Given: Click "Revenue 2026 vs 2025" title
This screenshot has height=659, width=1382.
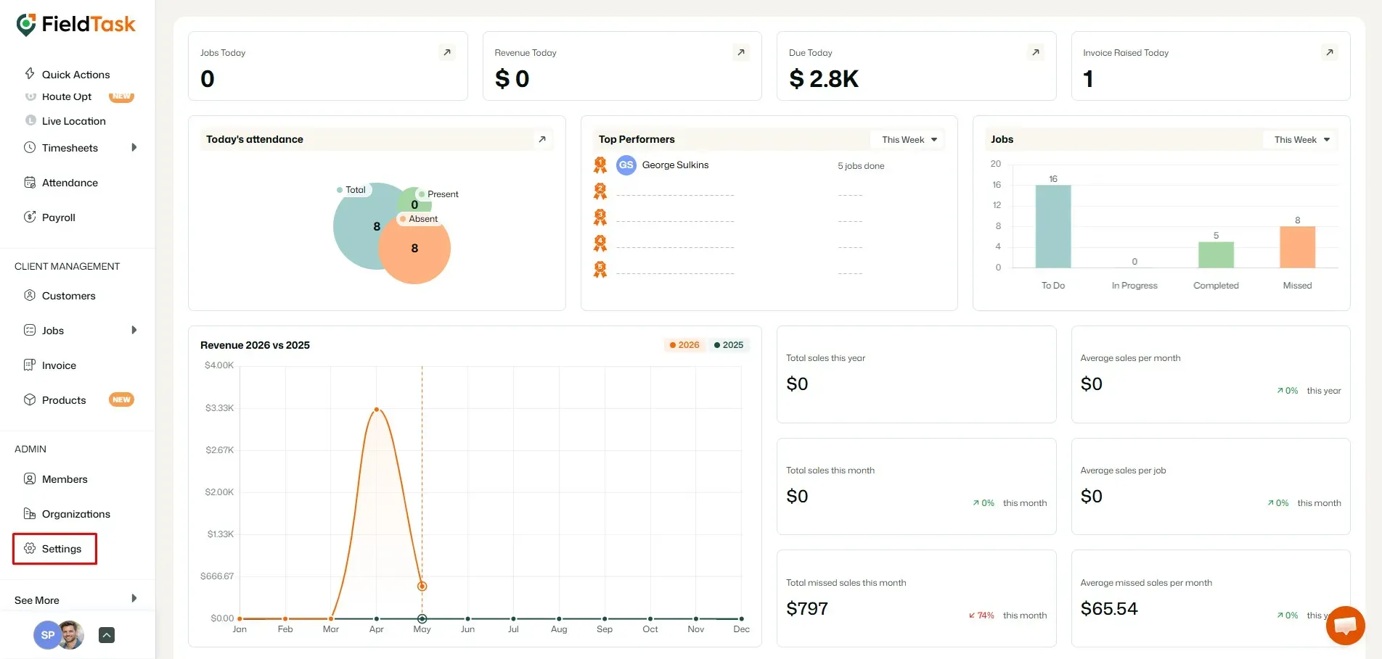Looking at the screenshot, I should (x=255, y=345).
